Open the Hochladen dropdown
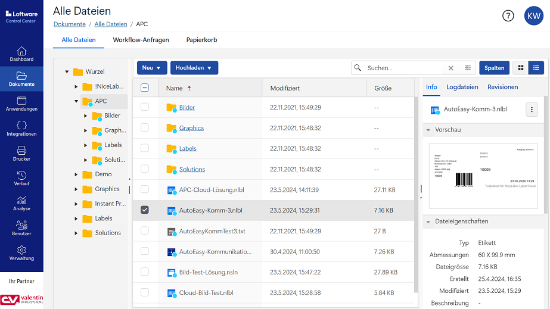This screenshot has width=550, height=309. (194, 68)
